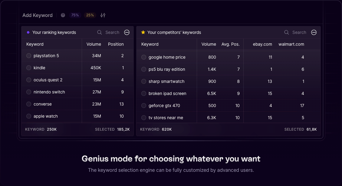Click the star icon beside competitors' keywords
The width and height of the screenshot is (342, 186).
[143, 32]
